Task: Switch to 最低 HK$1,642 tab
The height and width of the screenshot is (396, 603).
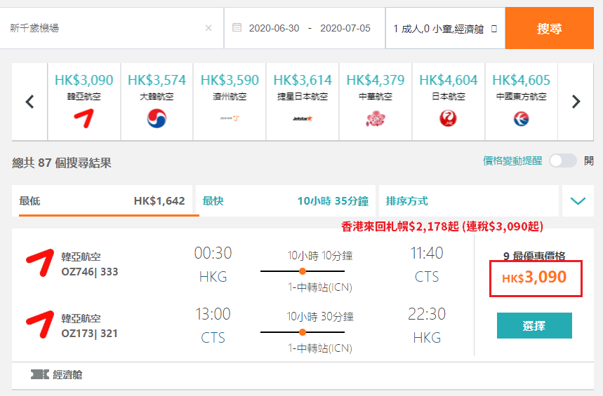Action: click(x=102, y=201)
